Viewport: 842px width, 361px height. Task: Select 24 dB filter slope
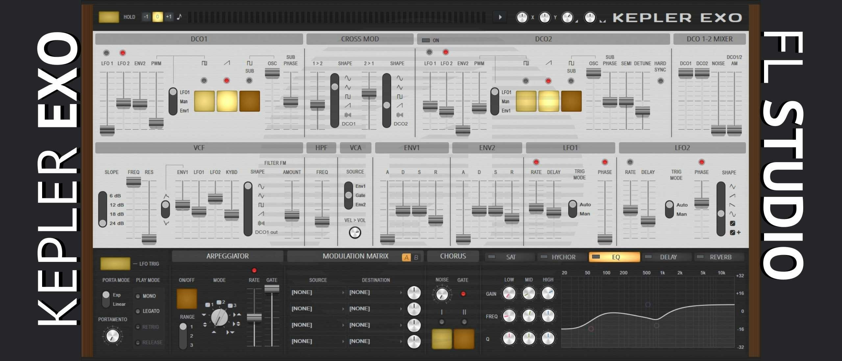click(116, 223)
